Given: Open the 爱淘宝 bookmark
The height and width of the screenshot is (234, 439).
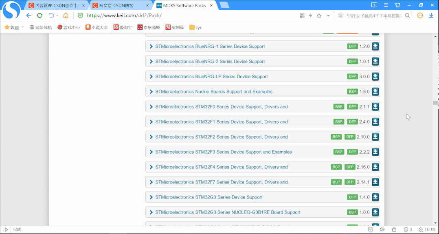Looking at the screenshot, I should pos(123,27).
